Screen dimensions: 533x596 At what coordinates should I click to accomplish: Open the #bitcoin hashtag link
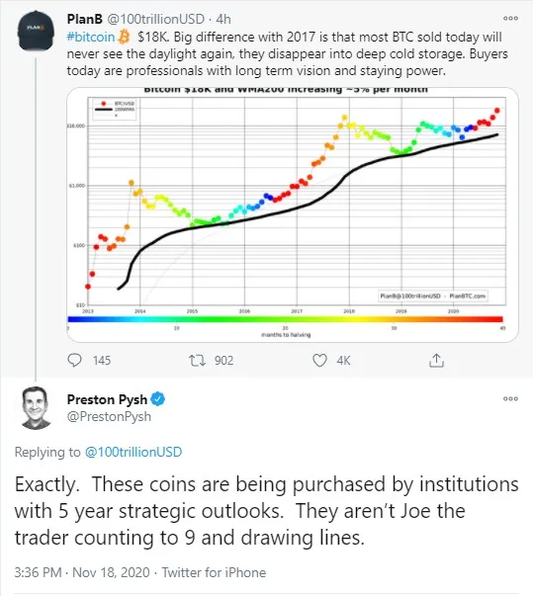[91, 38]
